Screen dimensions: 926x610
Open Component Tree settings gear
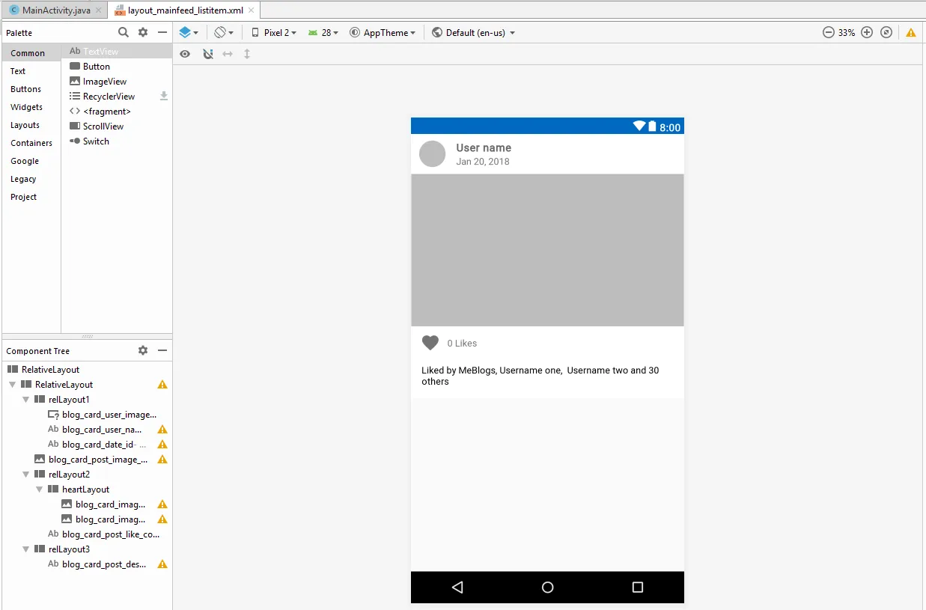tap(143, 350)
